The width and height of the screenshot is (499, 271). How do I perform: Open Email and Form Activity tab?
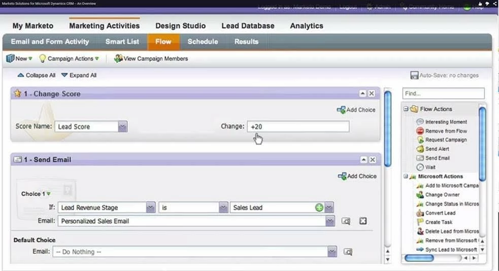tap(50, 42)
